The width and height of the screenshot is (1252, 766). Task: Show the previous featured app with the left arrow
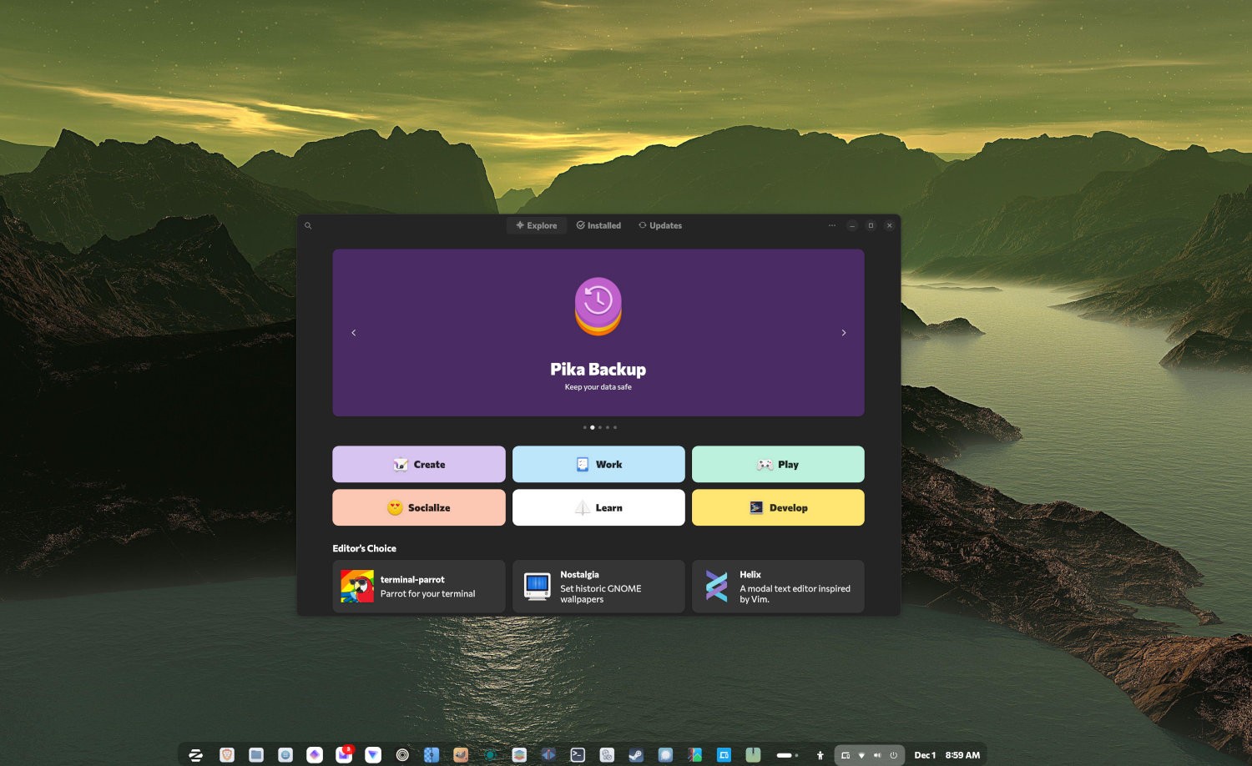(x=354, y=332)
